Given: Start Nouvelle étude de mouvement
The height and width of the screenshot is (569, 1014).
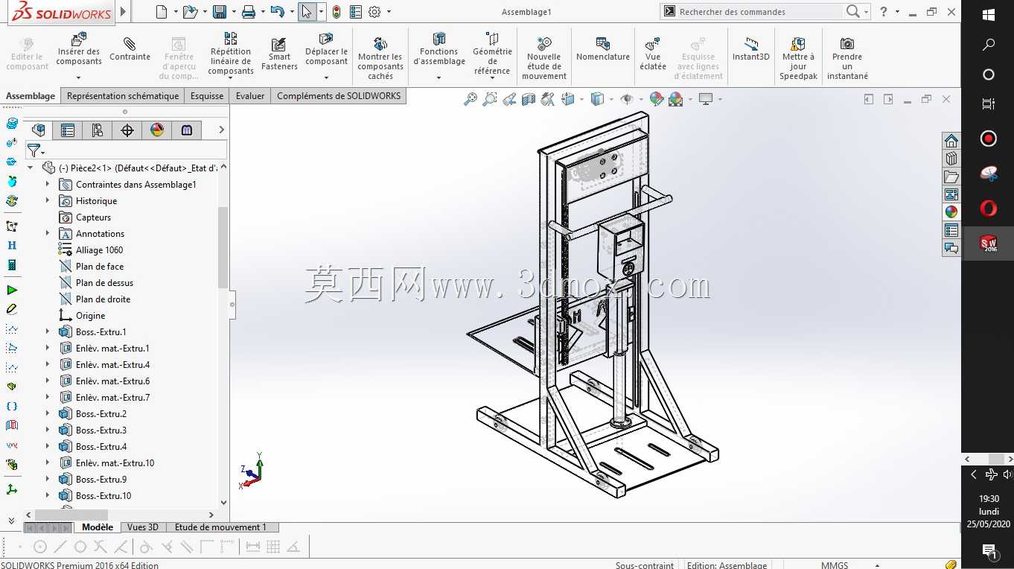Looking at the screenshot, I should tap(544, 59).
